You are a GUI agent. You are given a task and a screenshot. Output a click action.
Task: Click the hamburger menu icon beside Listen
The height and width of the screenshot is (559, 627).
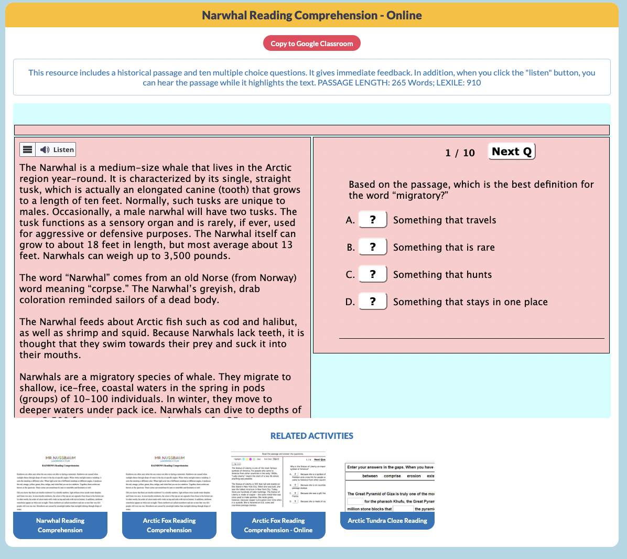28,149
